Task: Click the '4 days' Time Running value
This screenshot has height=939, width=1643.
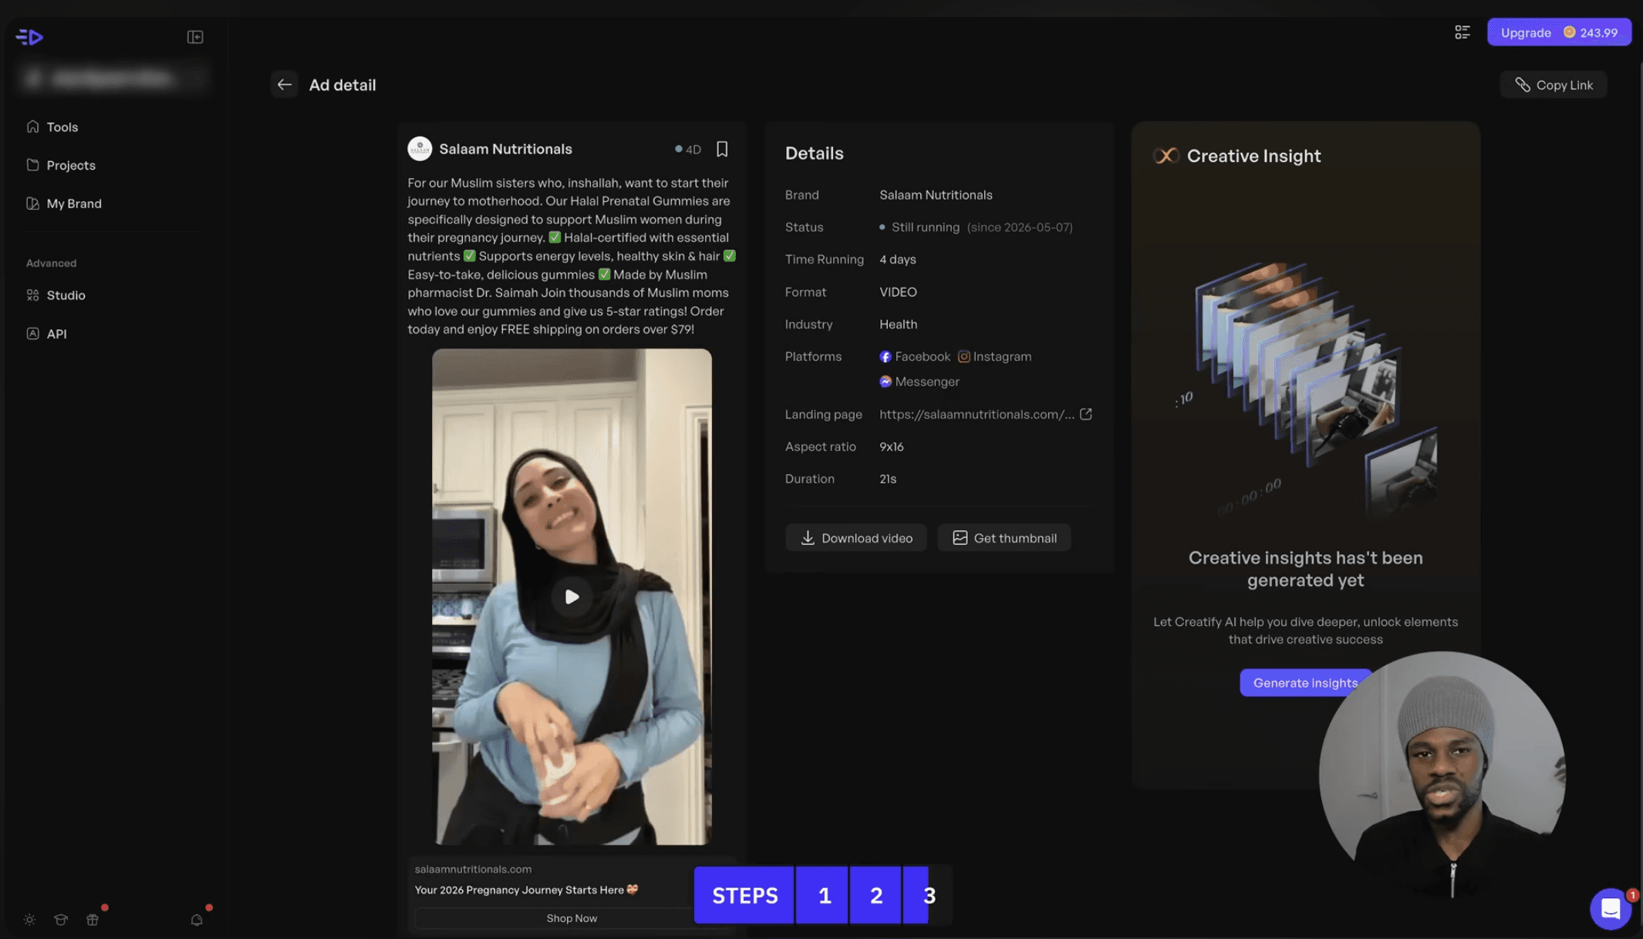Action: point(898,260)
